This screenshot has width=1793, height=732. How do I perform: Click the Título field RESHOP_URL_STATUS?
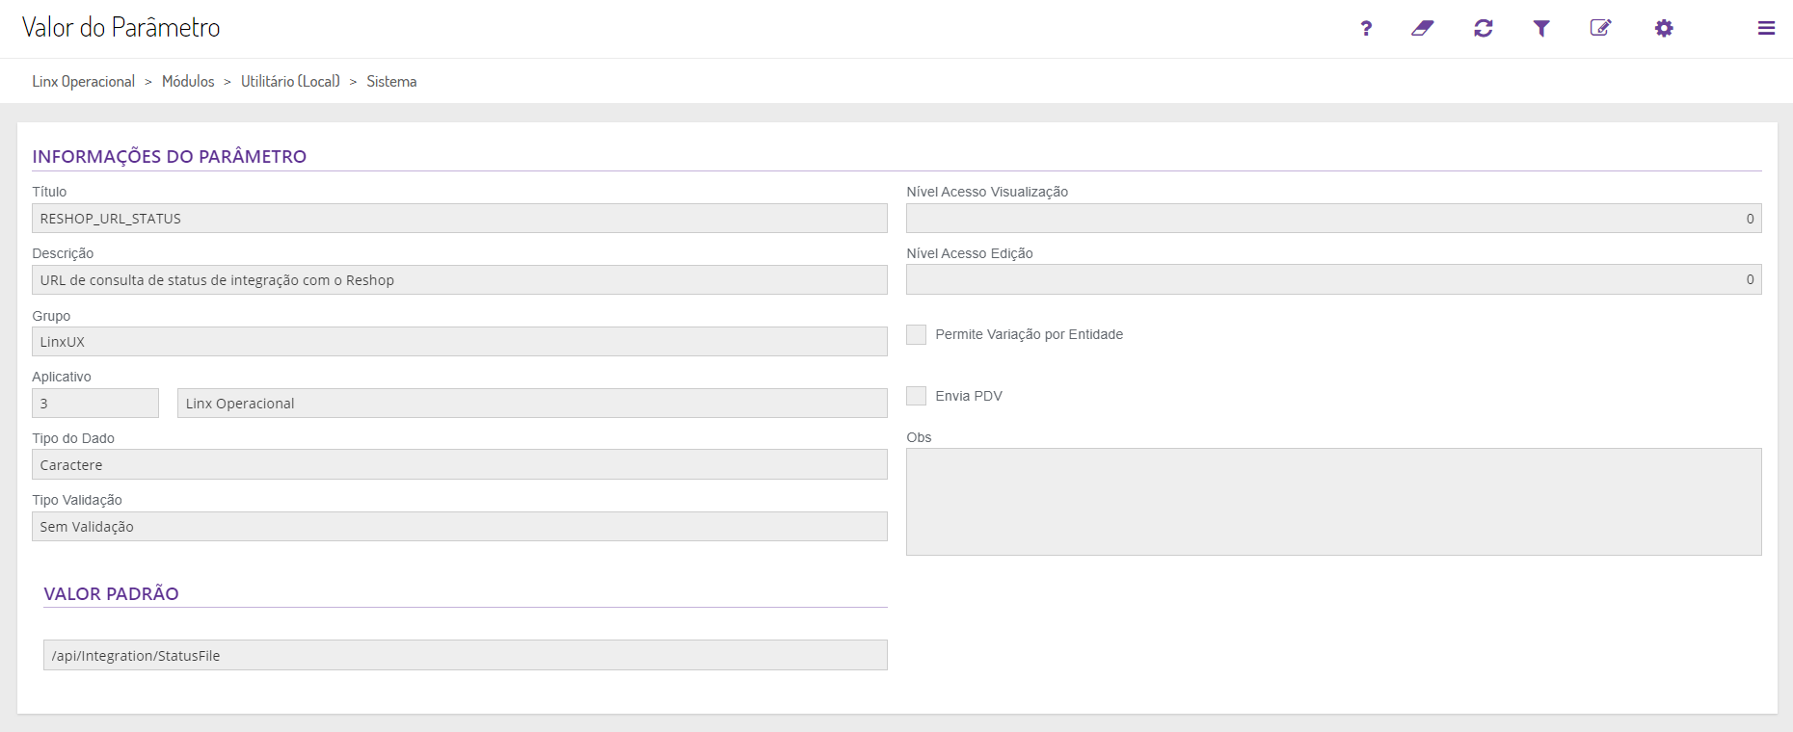(x=459, y=219)
